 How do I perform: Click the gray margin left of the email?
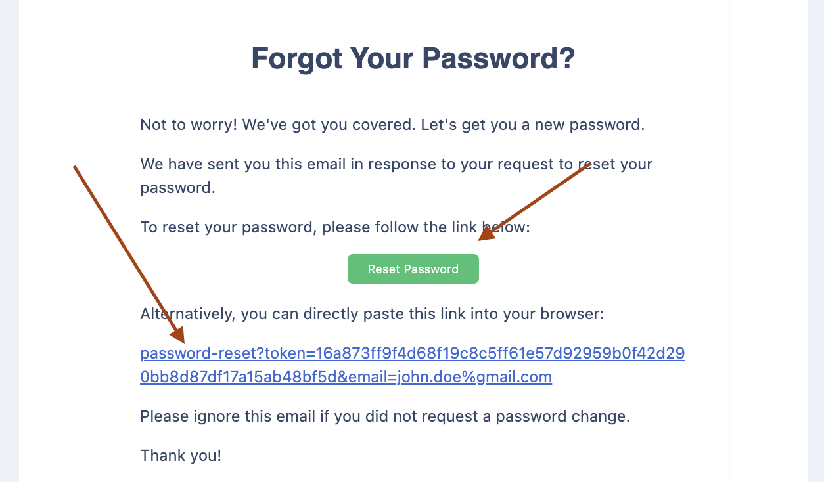pyautogui.click(x=9, y=241)
